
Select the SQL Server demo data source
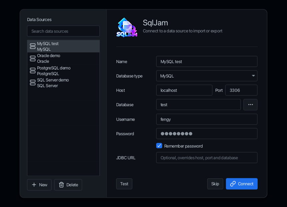pyautogui.click(x=63, y=83)
